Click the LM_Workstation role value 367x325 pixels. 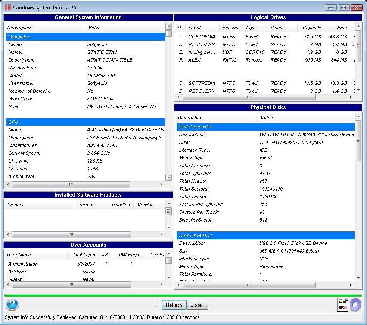point(122,106)
